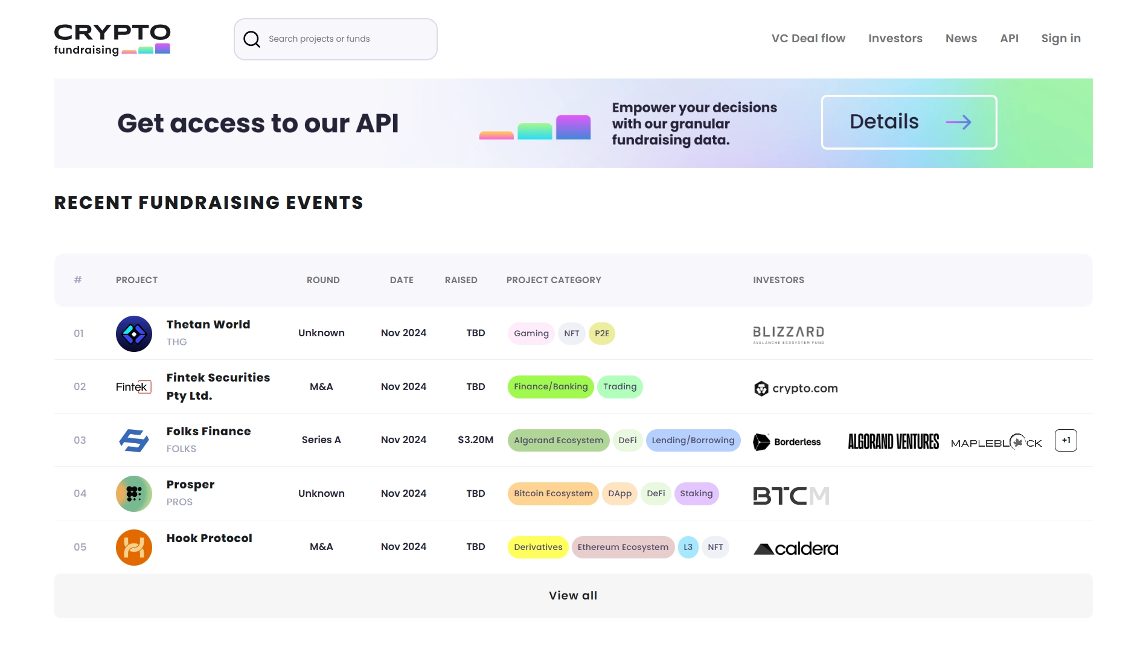The width and height of the screenshot is (1143, 652).
Task: Click the arrow in the Details button
Action: point(958,123)
